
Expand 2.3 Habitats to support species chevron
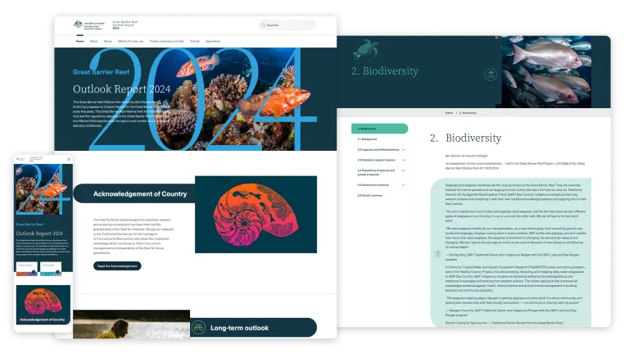(x=404, y=160)
